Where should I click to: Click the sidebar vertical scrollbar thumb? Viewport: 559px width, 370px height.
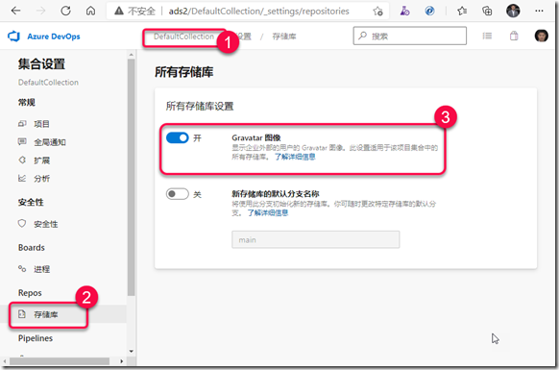(131, 177)
